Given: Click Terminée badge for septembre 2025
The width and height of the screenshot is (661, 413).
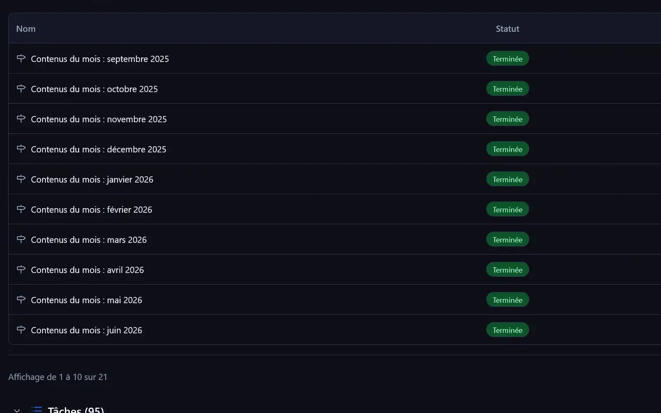Looking at the screenshot, I should coord(507,59).
